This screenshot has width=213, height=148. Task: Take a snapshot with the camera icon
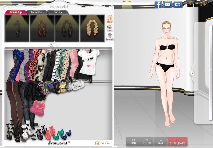click(x=178, y=4)
